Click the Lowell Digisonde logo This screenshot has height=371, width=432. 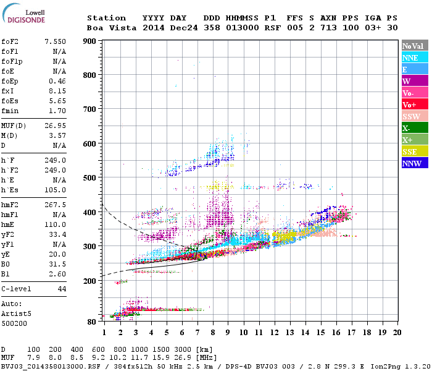tap(23, 13)
